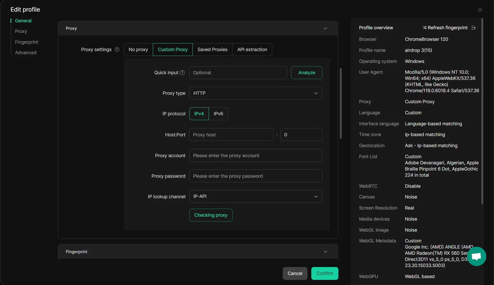The width and height of the screenshot is (494, 285).
Task: Click the Proxy settings help icon
Action: (117, 50)
